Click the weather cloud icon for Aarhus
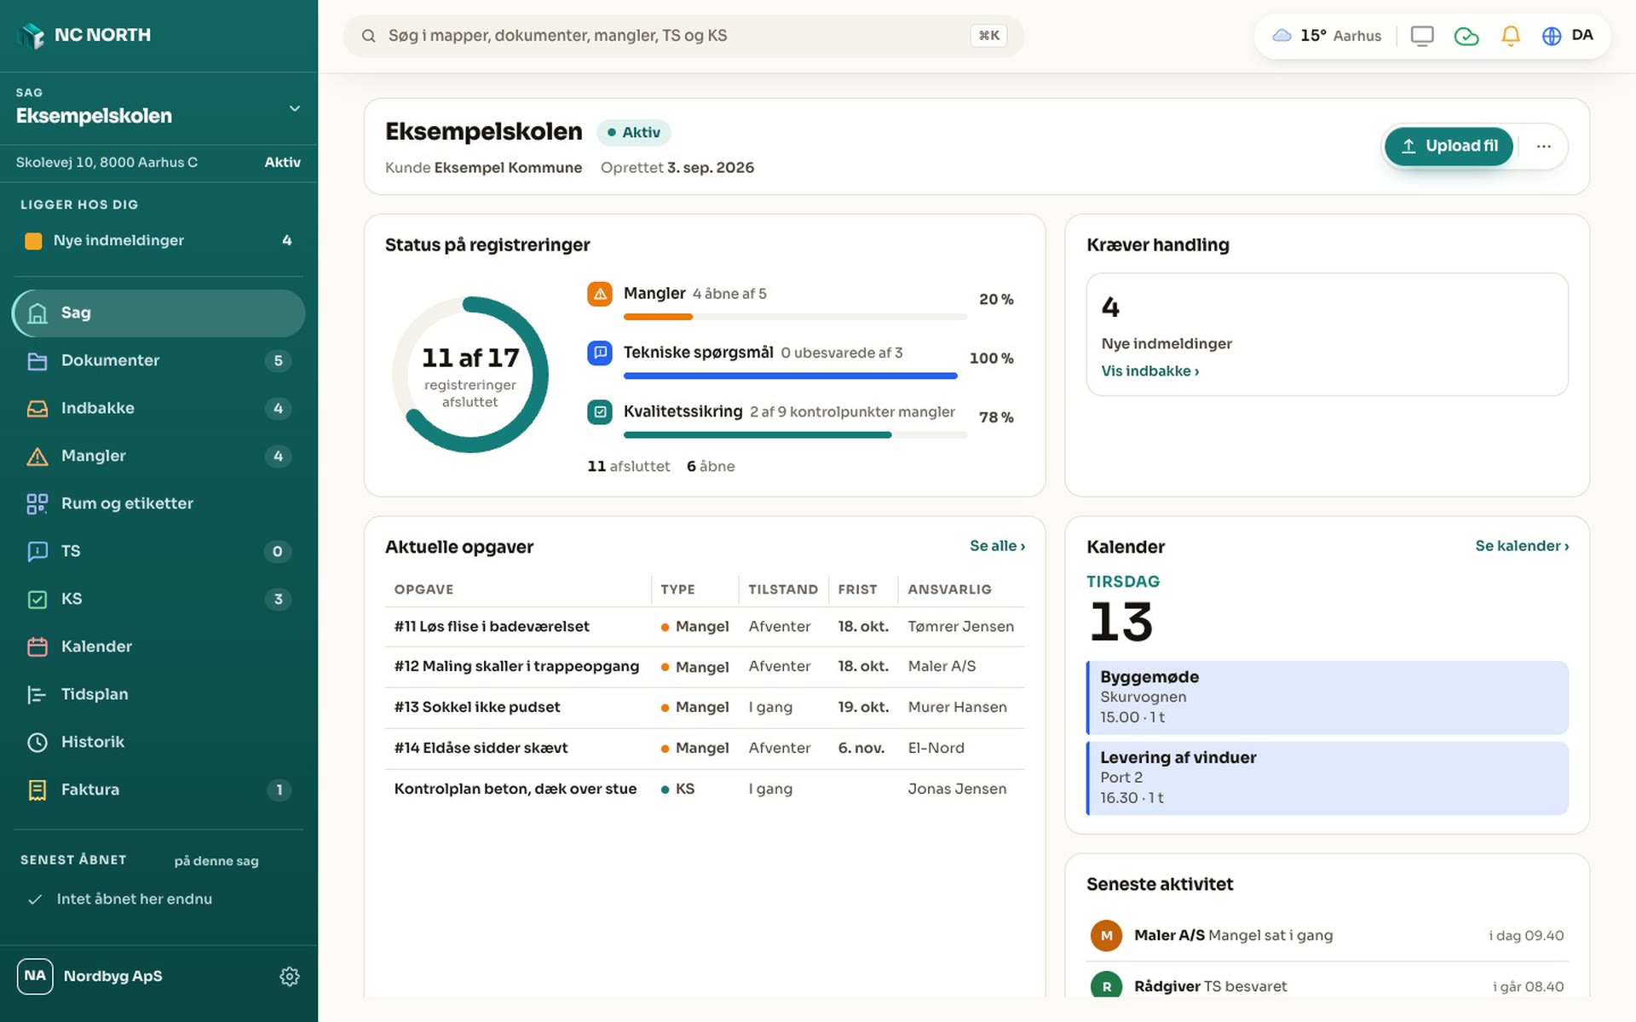The image size is (1636, 1022). pos(1282,36)
